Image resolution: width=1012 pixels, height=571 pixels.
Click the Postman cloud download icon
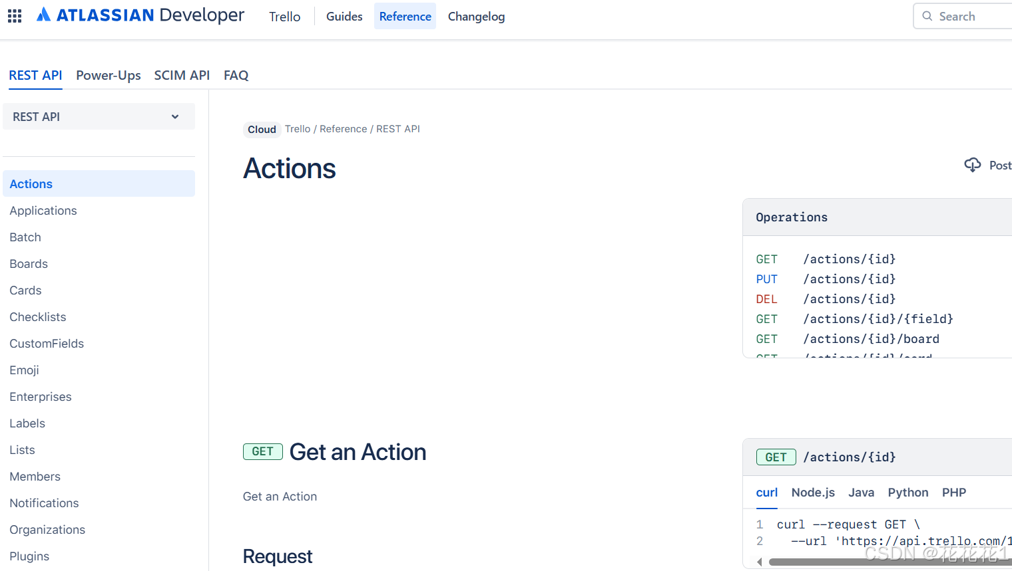973,165
